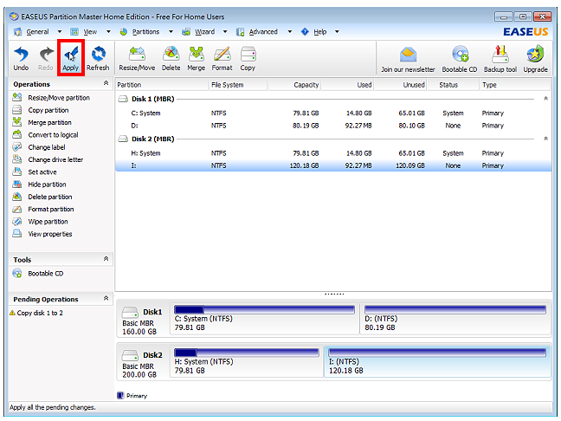Choose Copy partition operation
561x421 pixels.
[x=41, y=110]
